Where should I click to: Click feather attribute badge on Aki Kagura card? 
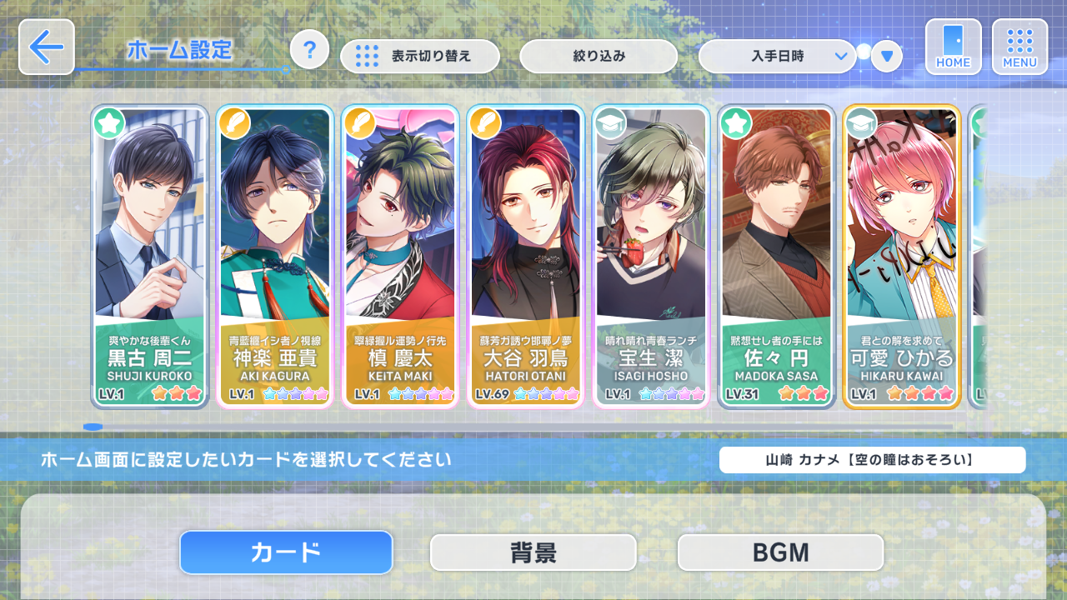[x=234, y=123]
